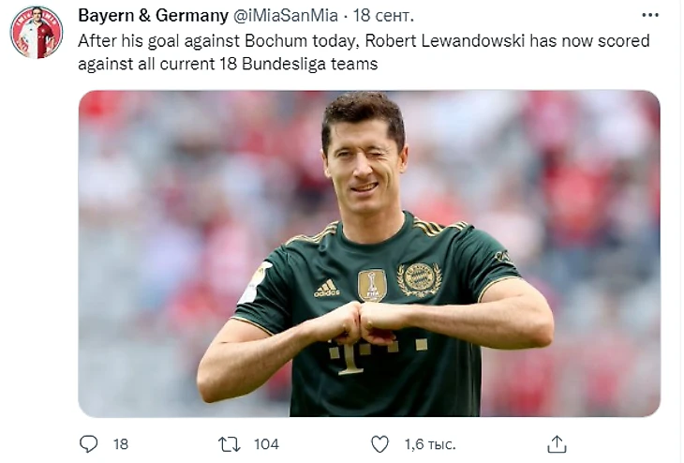The image size is (684, 463).
Task: Open the tweet via the 18 сент. date
Action: [x=383, y=16]
